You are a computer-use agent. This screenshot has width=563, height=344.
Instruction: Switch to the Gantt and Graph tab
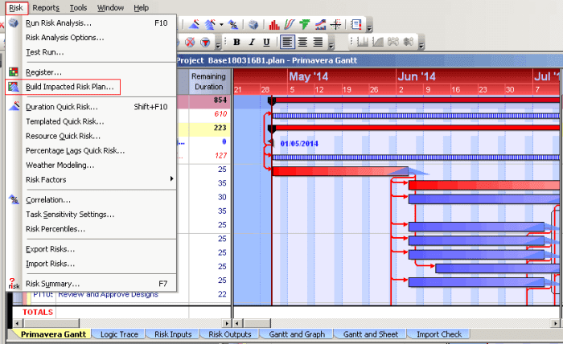point(297,334)
